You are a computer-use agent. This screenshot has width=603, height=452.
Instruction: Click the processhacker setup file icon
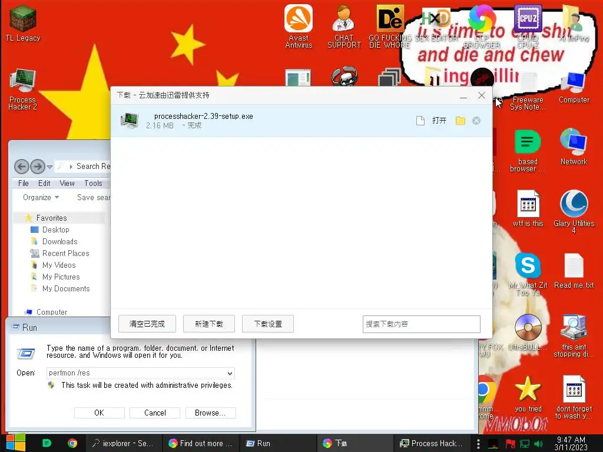tap(130, 120)
